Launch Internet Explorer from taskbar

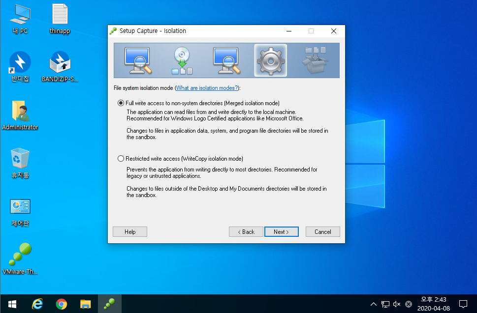pos(37,304)
